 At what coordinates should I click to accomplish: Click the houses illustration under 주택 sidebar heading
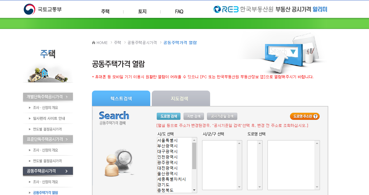(x=48, y=73)
